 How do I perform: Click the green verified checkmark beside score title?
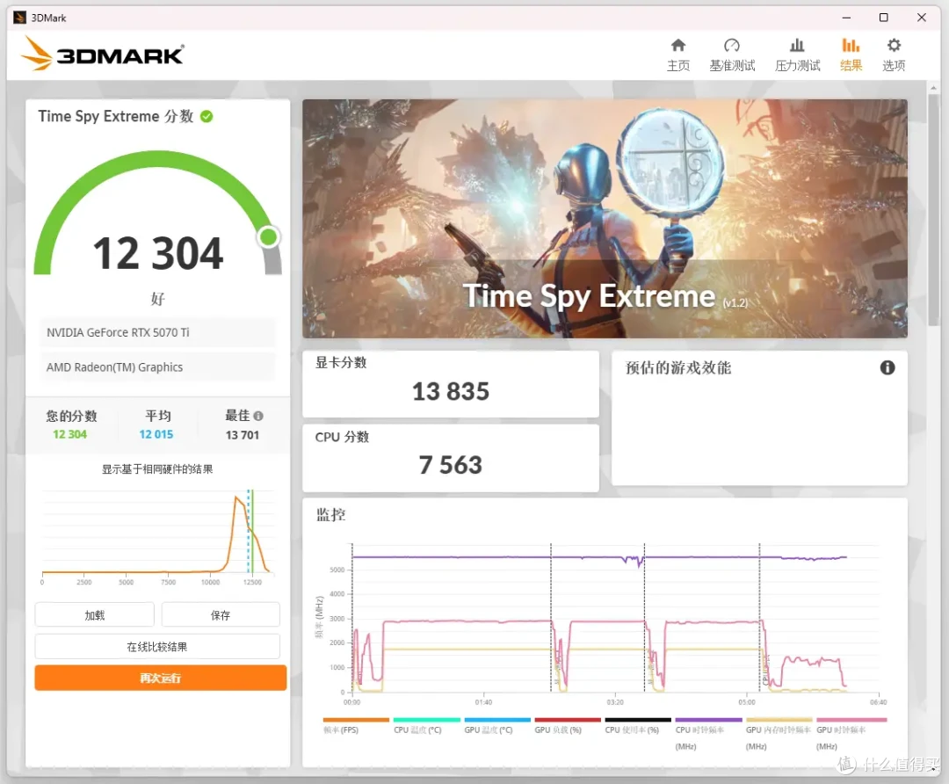(x=206, y=116)
